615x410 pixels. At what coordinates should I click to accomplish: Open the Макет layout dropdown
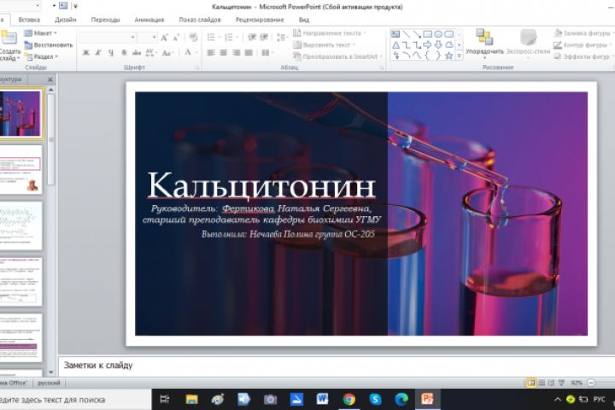[41, 33]
